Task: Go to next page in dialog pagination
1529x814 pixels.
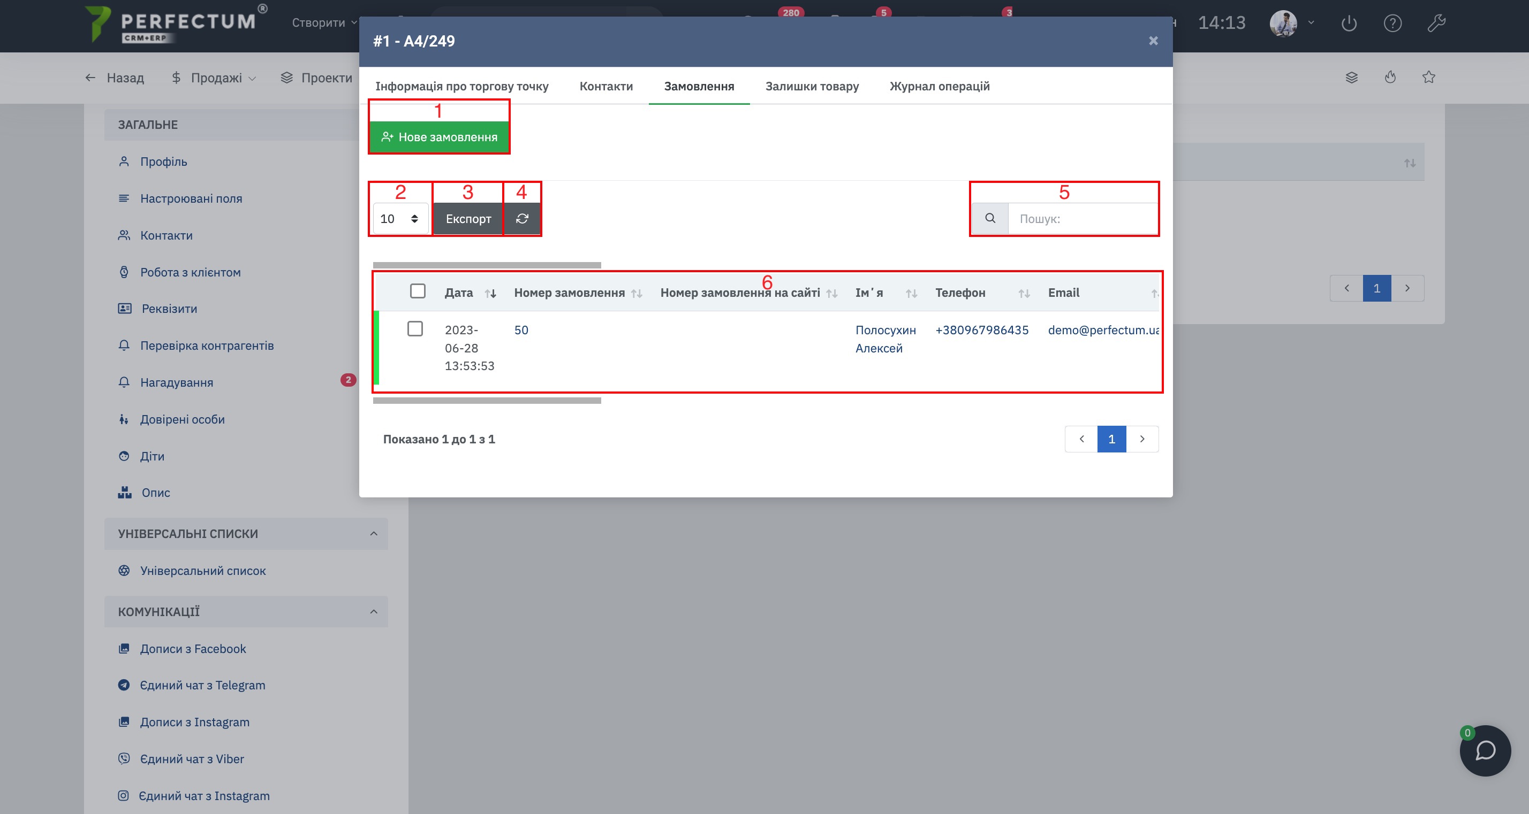Action: pos(1142,439)
